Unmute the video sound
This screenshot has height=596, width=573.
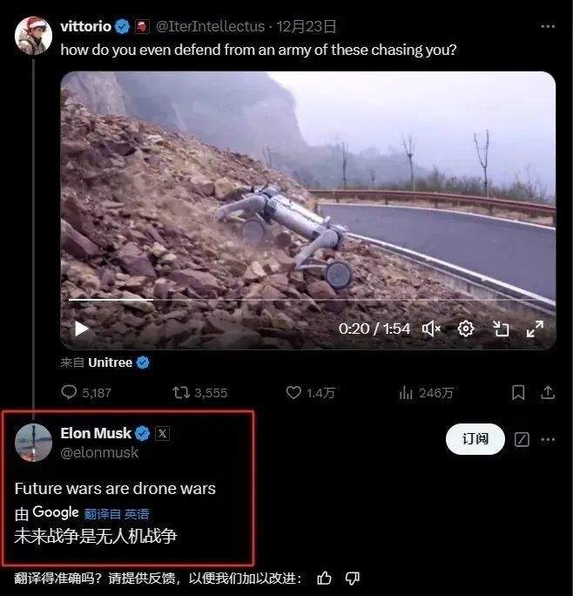point(431,328)
